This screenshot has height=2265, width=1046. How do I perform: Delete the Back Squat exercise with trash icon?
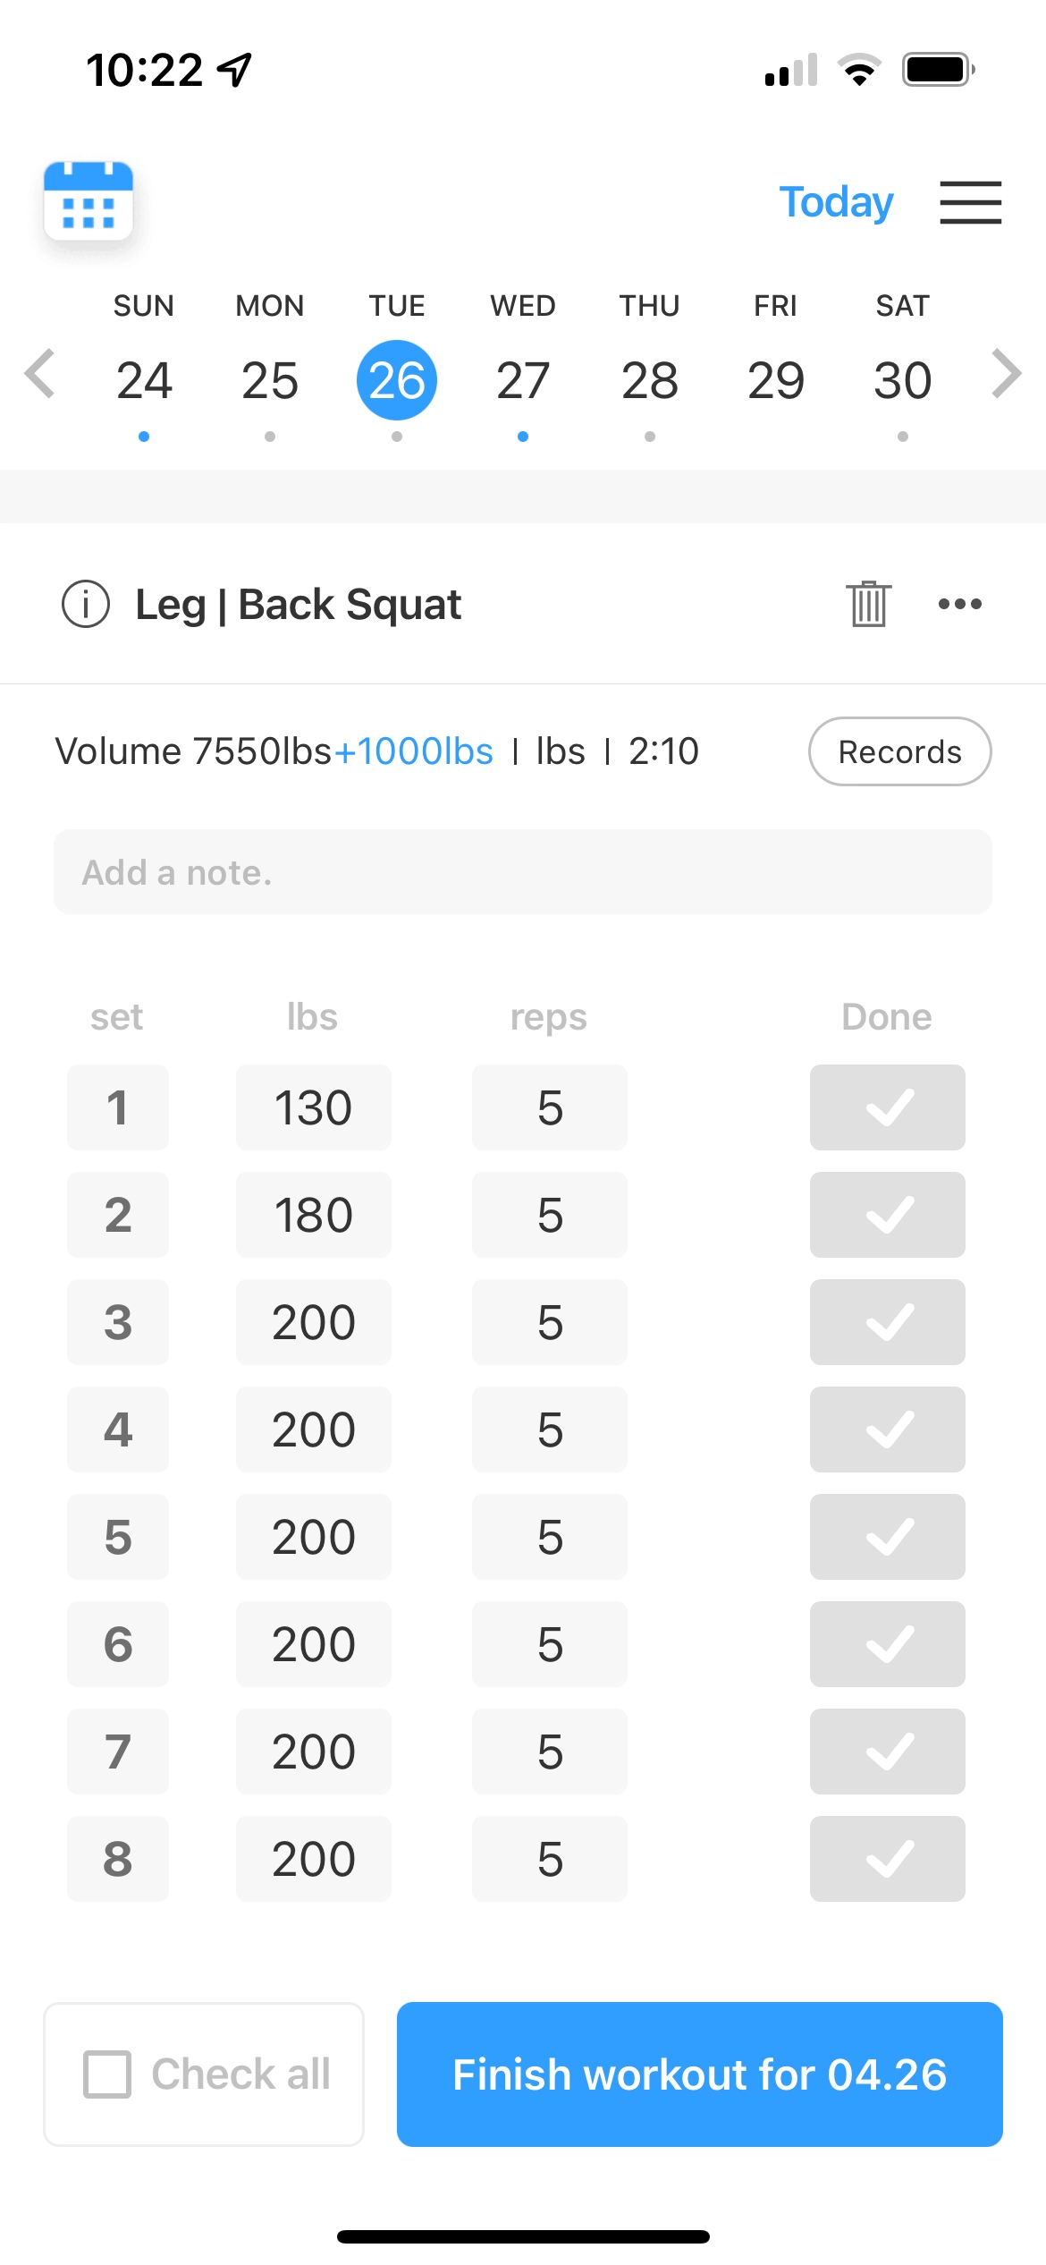[x=868, y=604]
